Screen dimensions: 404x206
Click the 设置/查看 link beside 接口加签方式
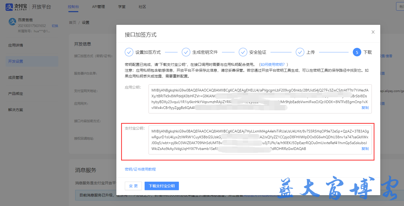[x=386, y=56]
